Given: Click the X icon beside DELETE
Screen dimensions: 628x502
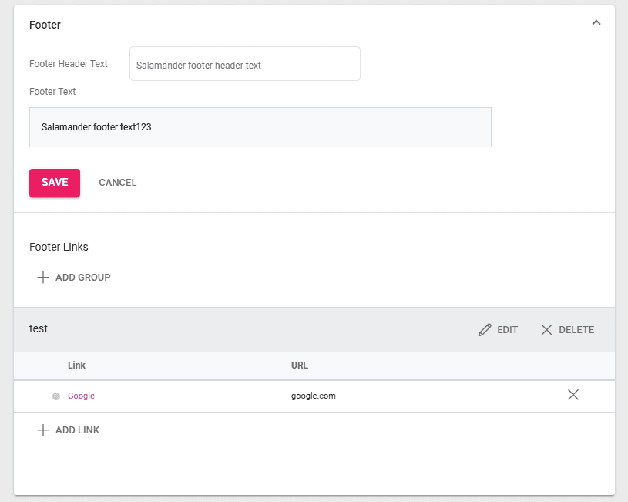Looking at the screenshot, I should point(547,330).
